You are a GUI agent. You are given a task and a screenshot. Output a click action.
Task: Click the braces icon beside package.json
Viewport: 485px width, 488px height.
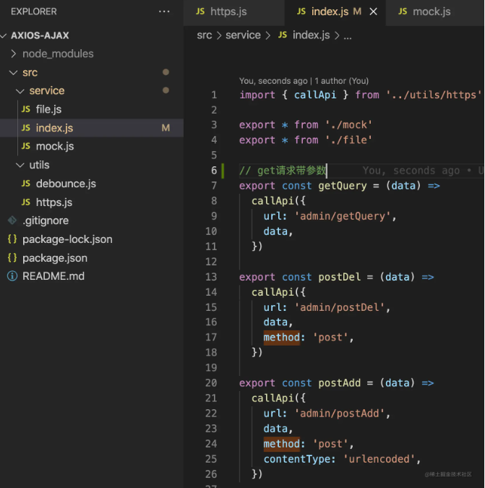tap(12, 257)
